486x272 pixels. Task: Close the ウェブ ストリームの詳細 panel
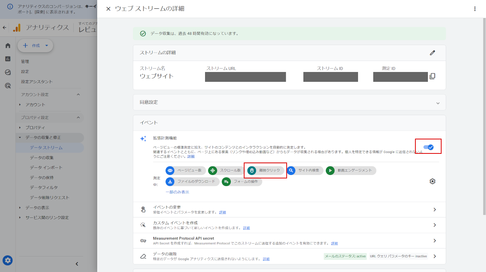pyautogui.click(x=108, y=9)
